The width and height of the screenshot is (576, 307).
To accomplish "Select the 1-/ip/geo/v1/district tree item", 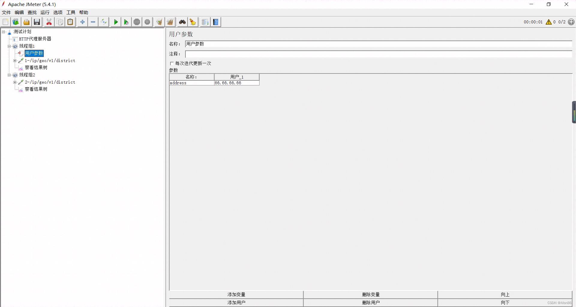I will point(50,61).
